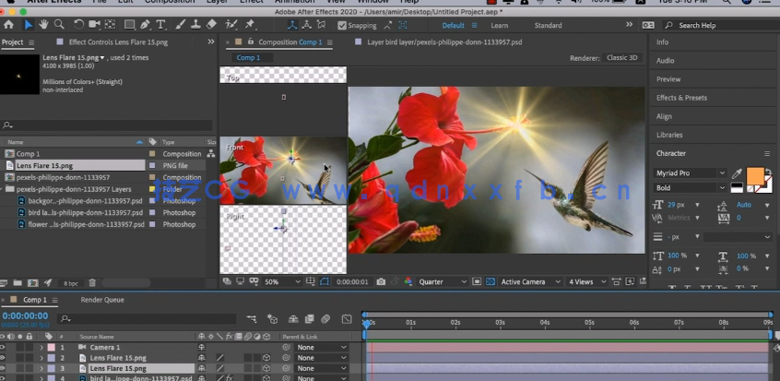Select the Type text tool
780x381 pixels.
pyautogui.click(x=160, y=24)
